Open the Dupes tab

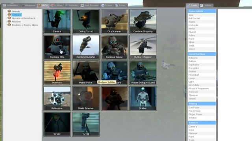(x=107, y=5)
